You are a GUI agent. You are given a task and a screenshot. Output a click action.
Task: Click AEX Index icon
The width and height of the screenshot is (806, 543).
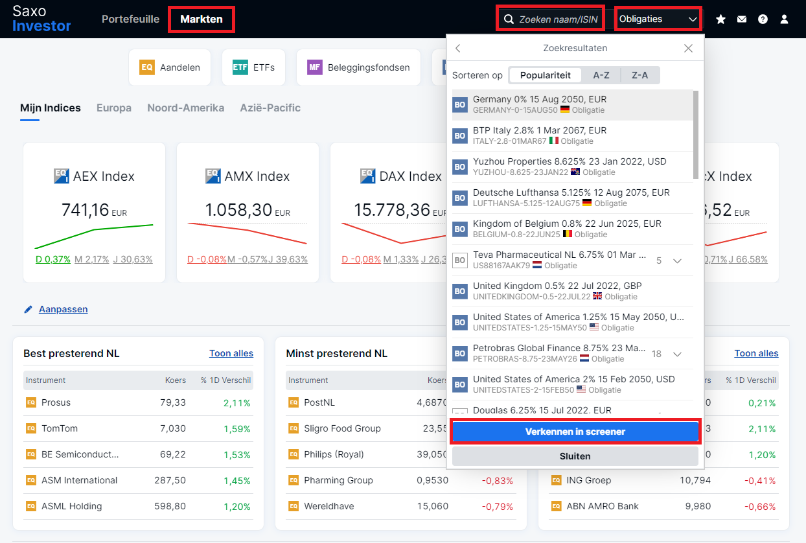pyautogui.click(x=62, y=176)
